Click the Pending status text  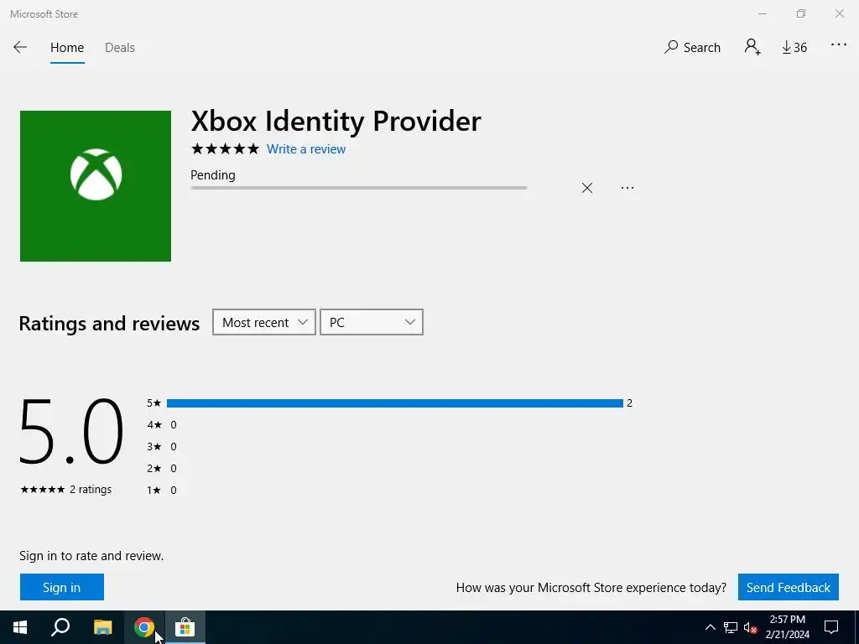212,175
